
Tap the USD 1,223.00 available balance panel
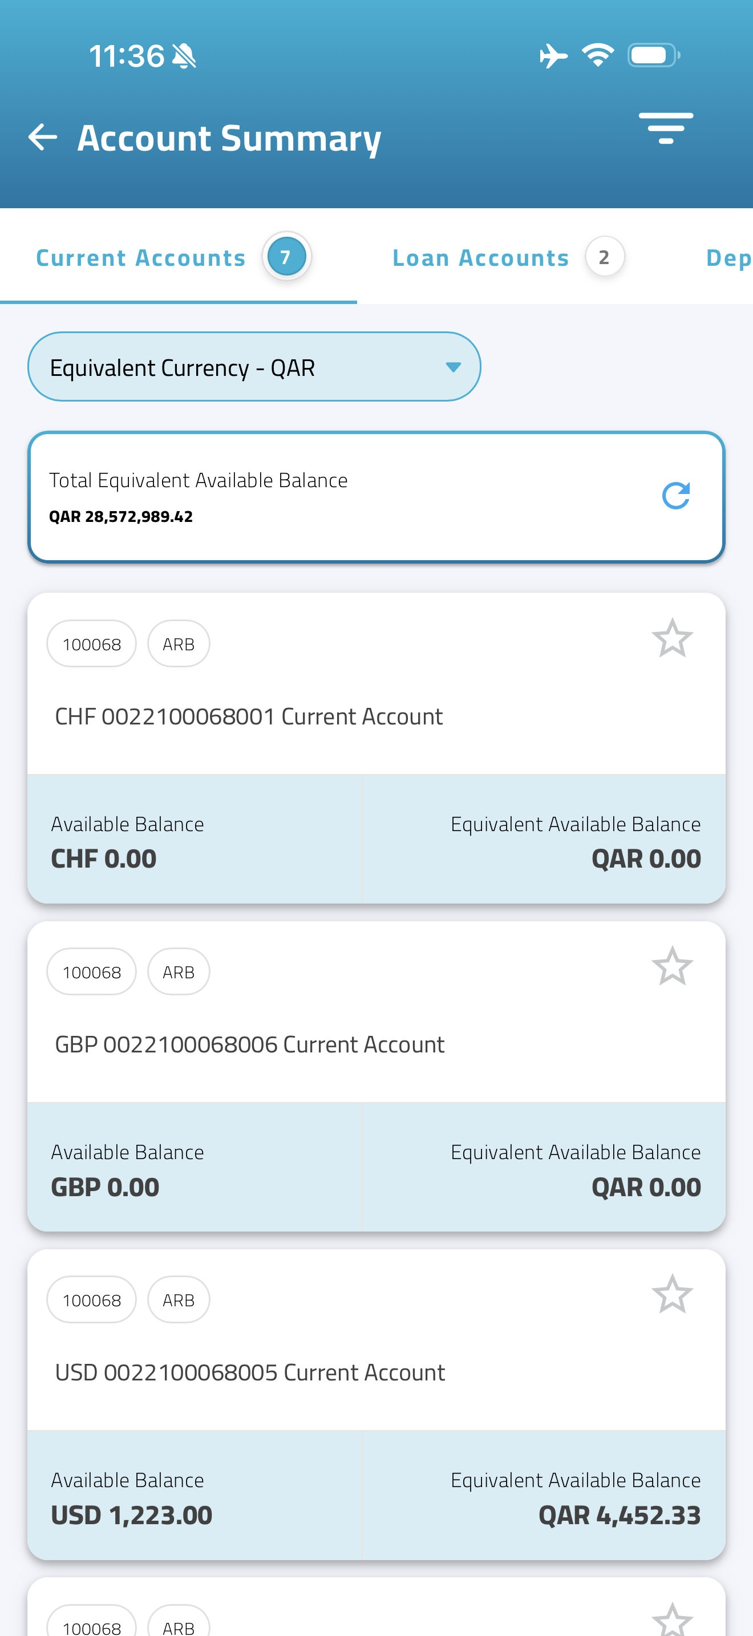coord(195,1496)
